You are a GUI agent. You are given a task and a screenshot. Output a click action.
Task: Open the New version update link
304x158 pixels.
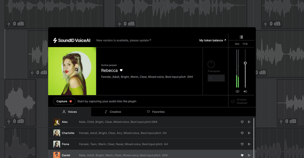point(124,40)
